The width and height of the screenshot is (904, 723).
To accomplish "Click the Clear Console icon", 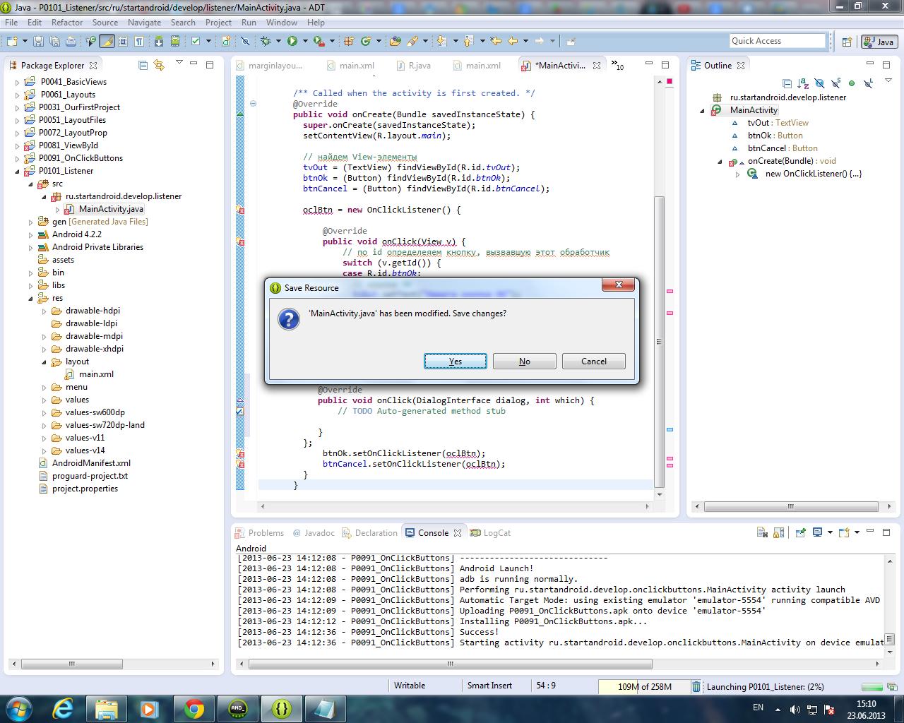I will [762, 532].
